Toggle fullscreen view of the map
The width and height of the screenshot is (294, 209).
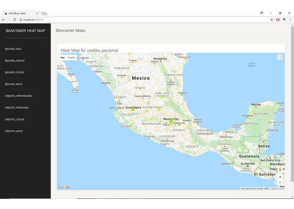point(279,57)
